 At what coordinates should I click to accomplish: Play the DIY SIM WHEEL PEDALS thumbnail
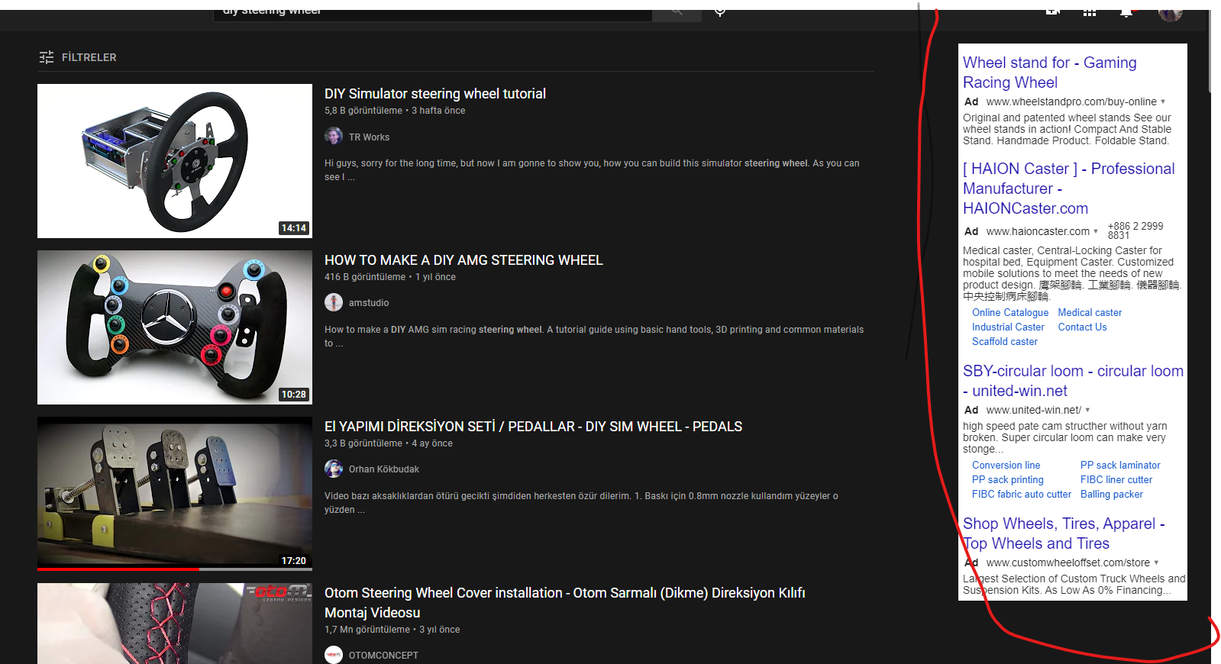tap(175, 492)
